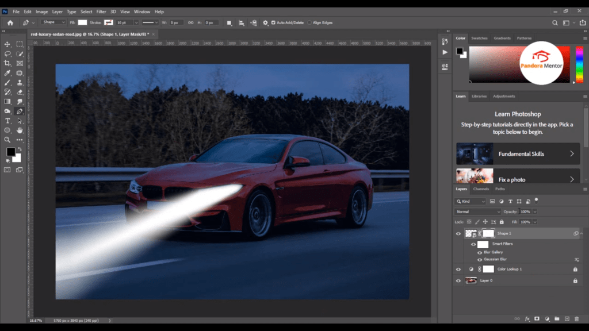
Task: Select the Pen tool in the toolbar
Action: pos(19,111)
